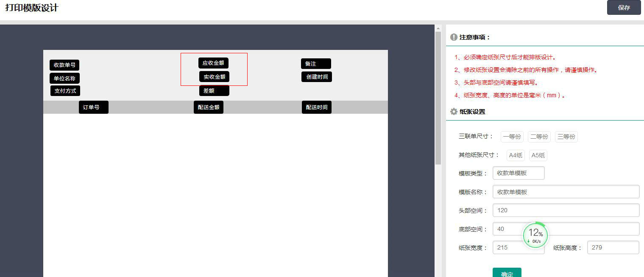
Task: Select the 一等份 paper size option
Action: tap(512, 137)
